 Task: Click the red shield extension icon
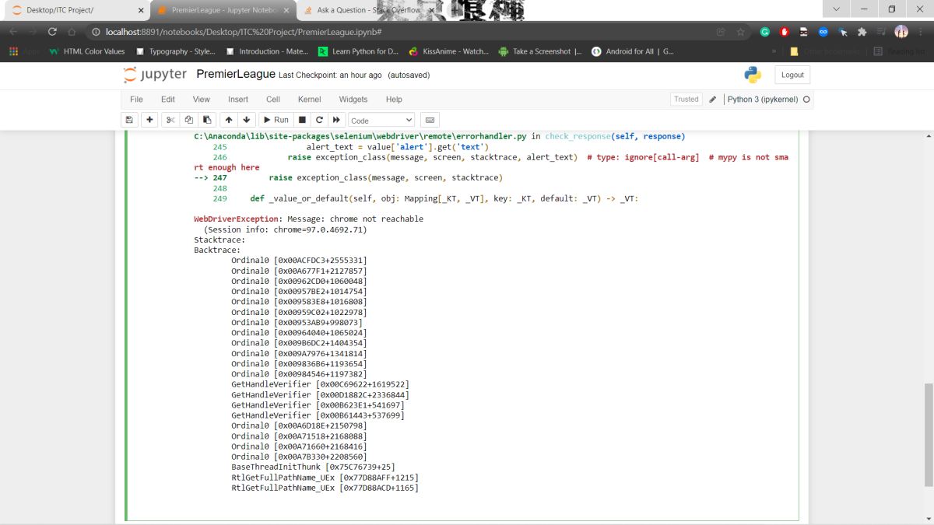[x=785, y=32]
